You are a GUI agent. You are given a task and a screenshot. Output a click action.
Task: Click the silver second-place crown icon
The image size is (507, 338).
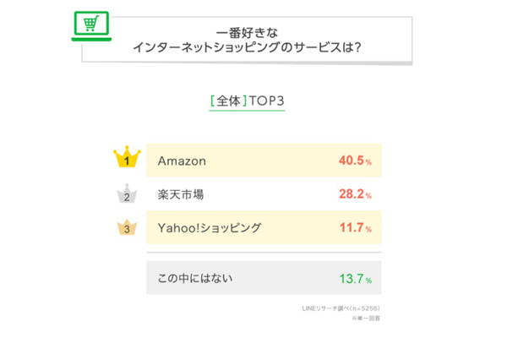pyautogui.click(x=125, y=194)
